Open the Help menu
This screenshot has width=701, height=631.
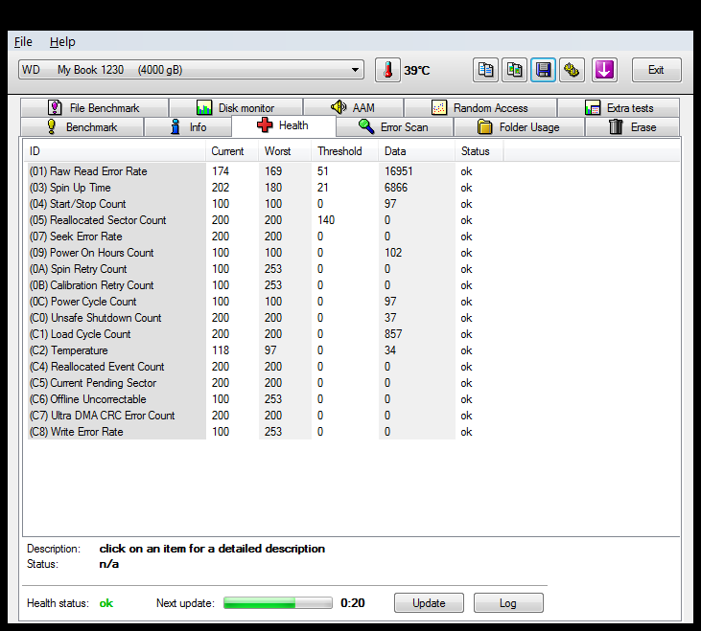(x=62, y=42)
